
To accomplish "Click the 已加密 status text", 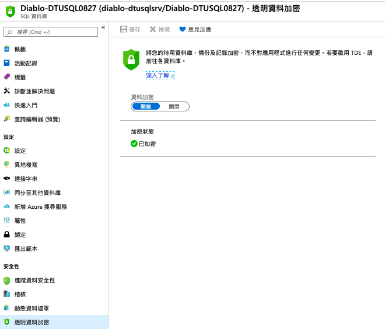I will pos(148,144).
